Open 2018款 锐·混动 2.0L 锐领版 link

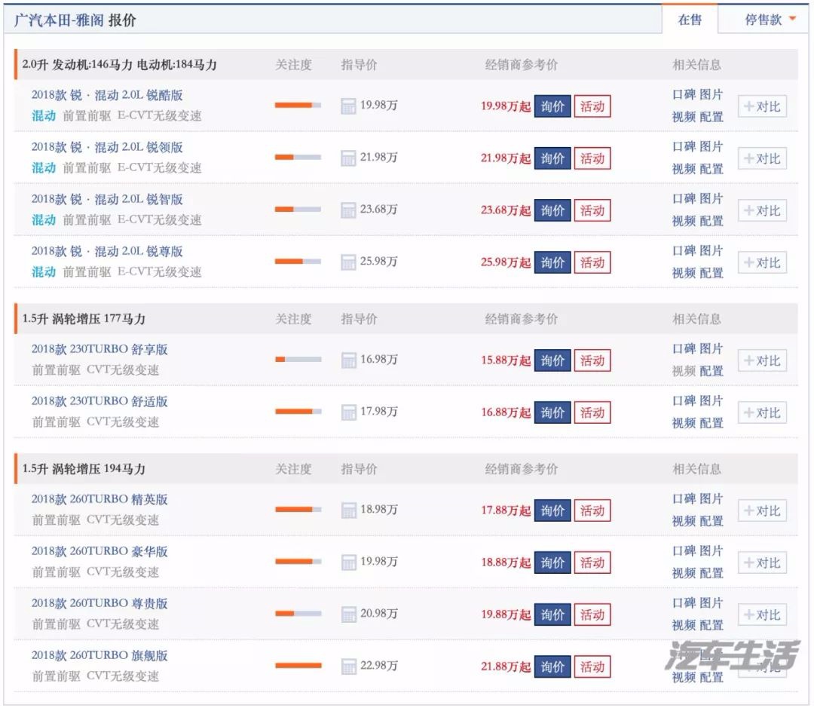click(x=107, y=147)
